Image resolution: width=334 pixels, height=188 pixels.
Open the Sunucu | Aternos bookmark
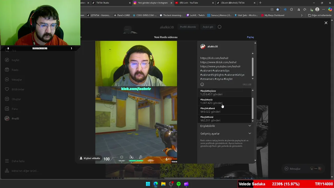coord(219,15)
